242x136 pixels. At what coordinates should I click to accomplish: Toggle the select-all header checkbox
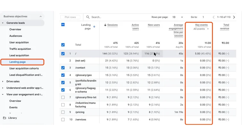(63, 25)
